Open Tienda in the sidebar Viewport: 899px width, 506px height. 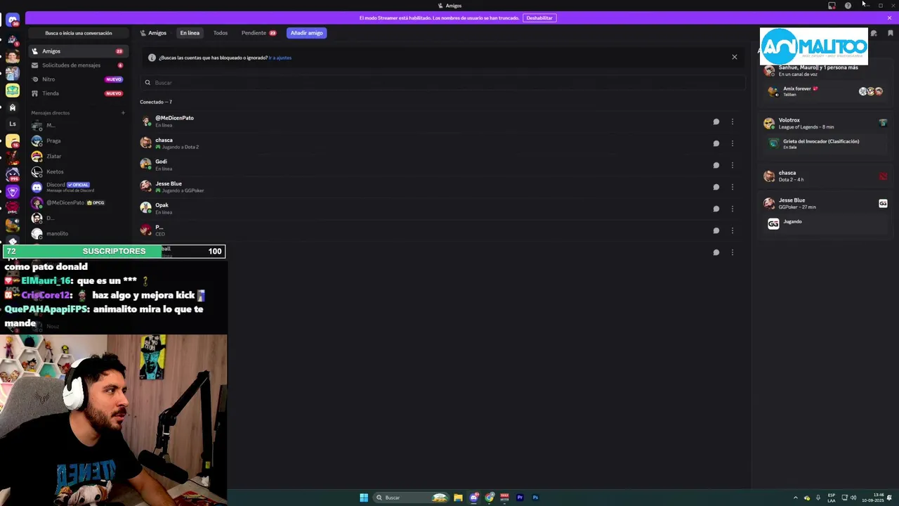pos(77,93)
